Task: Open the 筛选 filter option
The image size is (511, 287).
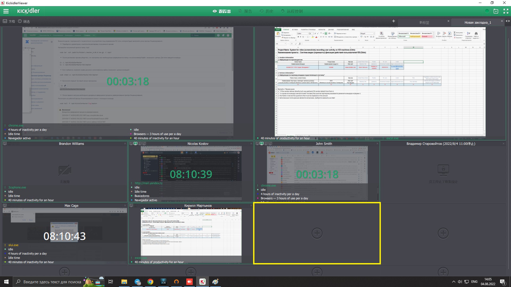Action: point(24,21)
